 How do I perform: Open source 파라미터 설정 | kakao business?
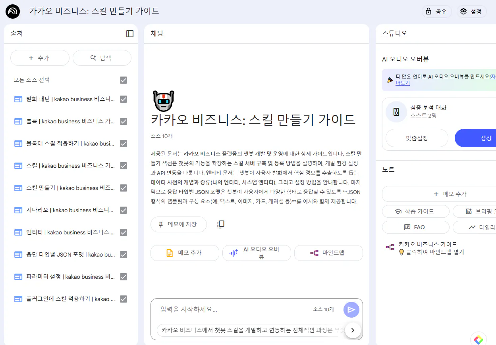coord(71,277)
